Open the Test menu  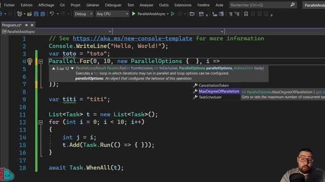pos(131,5)
